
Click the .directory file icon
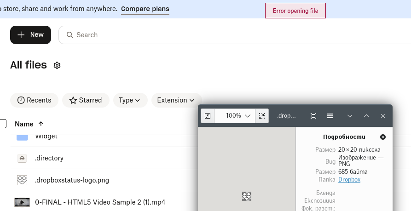(x=22, y=158)
